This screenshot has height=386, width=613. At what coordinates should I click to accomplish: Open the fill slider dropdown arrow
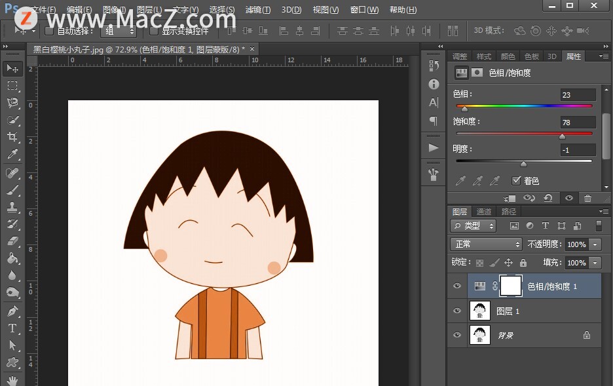(595, 263)
